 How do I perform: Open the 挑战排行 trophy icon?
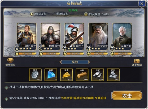[x=10, y=61]
